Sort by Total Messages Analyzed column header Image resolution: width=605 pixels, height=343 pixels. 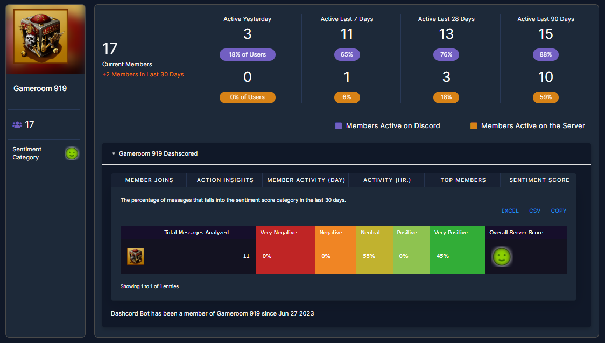[196, 232]
